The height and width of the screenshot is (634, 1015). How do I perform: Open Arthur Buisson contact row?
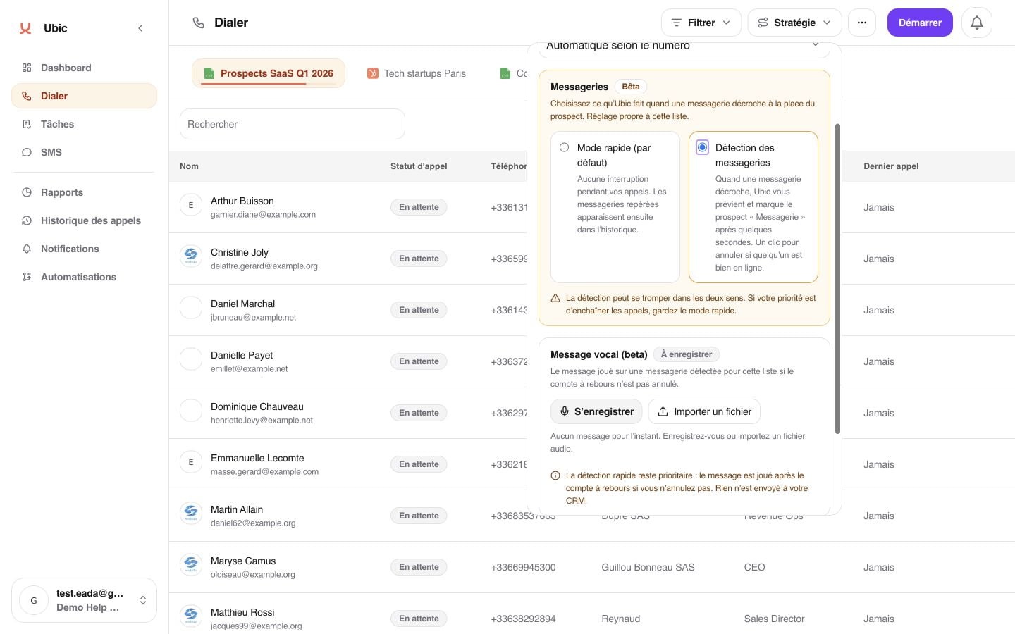coord(592,207)
